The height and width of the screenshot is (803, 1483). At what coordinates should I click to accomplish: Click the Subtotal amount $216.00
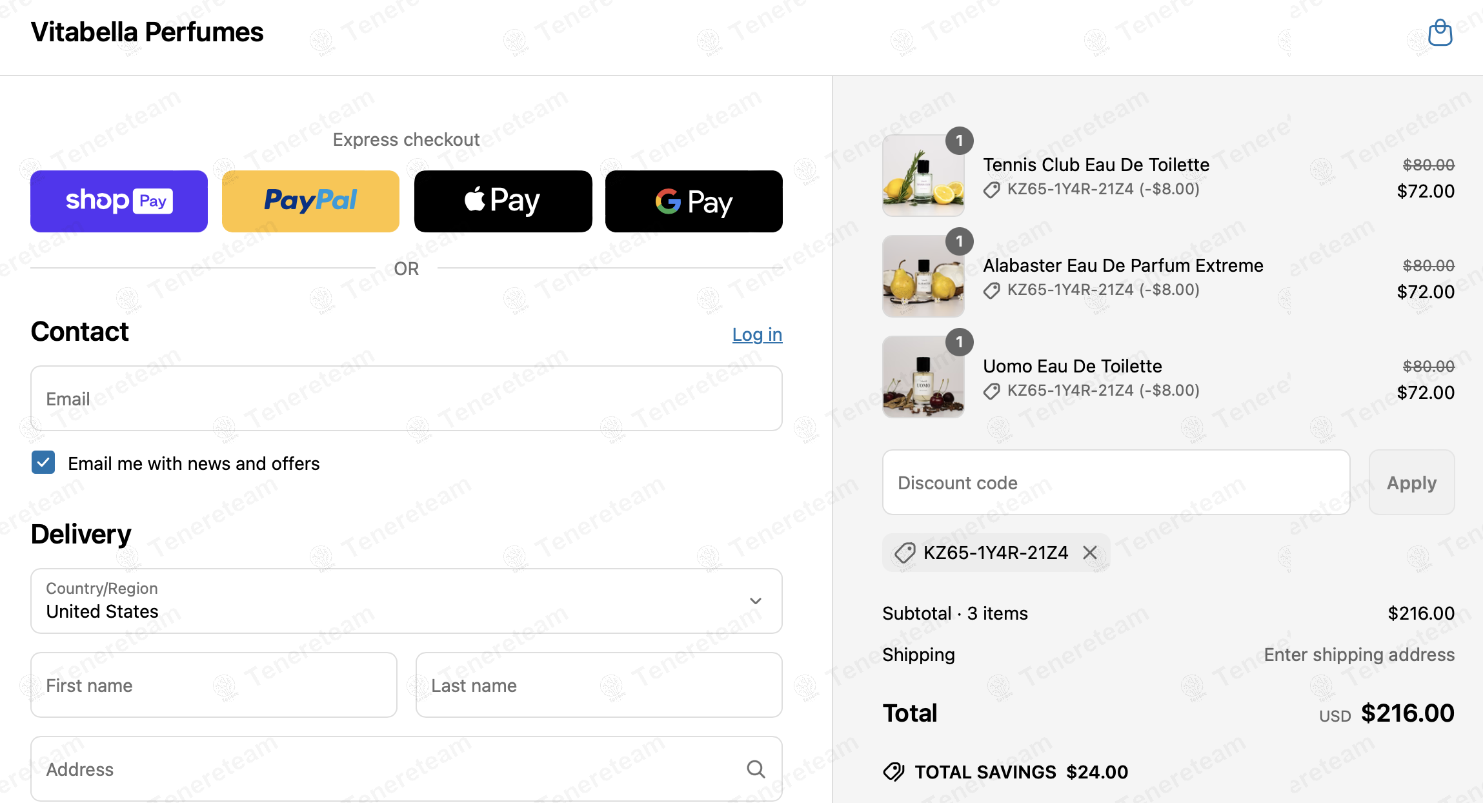pyautogui.click(x=1421, y=613)
